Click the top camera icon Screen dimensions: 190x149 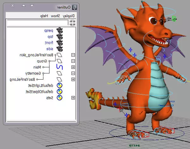pyautogui.click(x=60, y=36)
